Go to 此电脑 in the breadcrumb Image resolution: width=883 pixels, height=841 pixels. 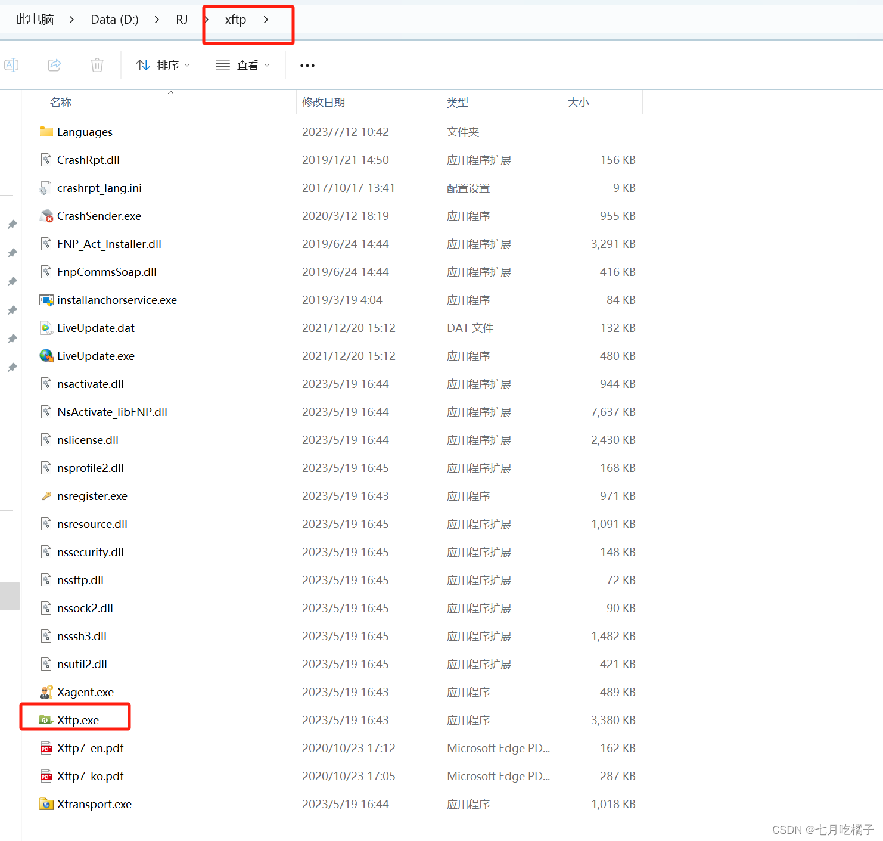tap(35, 20)
